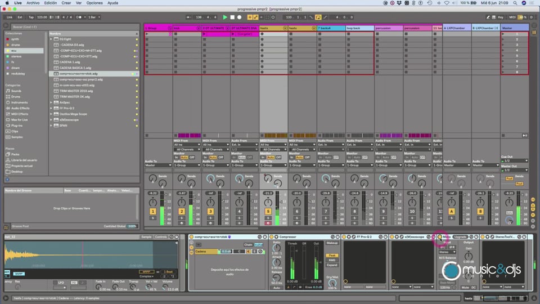This screenshot has width=540, height=304.
Task: Click the Compressor Expand button
Action: [x=332, y=265]
